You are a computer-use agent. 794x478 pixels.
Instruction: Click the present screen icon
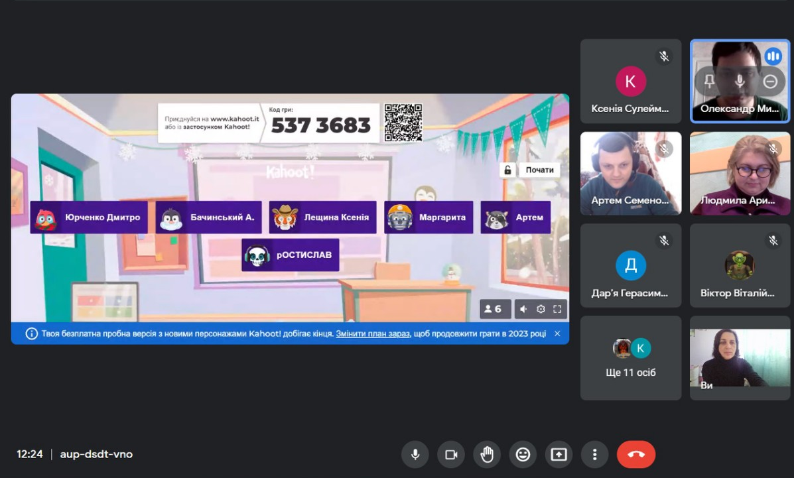[x=559, y=455]
